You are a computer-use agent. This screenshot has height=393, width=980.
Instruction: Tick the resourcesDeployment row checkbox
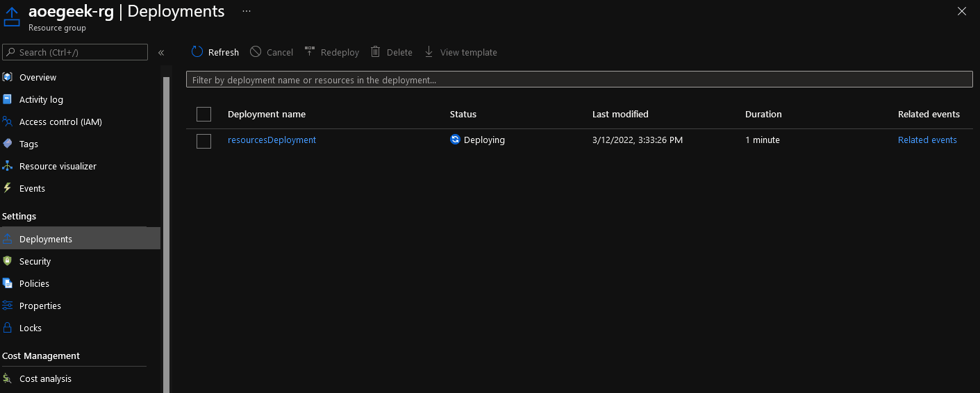click(x=204, y=141)
